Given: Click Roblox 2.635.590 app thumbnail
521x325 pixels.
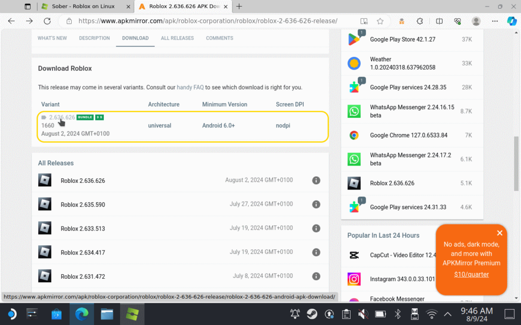Looking at the screenshot, I should tap(45, 204).
